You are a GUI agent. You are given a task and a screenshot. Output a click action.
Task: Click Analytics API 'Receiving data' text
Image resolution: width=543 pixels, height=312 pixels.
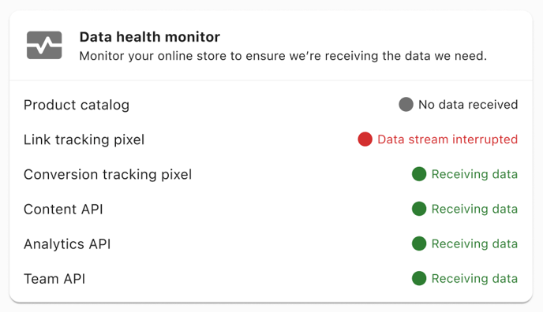[474, 244]
